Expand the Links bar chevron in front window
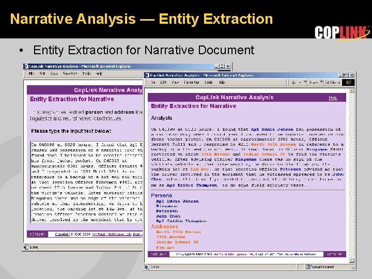The width and height of the screenshot is (372, 279). point(321,82)
